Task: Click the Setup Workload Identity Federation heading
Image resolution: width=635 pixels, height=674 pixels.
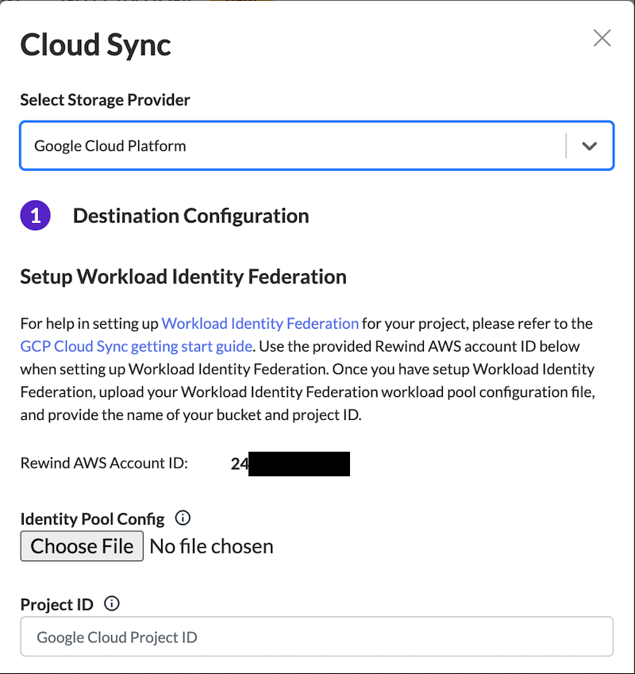Action: (183, 277)
